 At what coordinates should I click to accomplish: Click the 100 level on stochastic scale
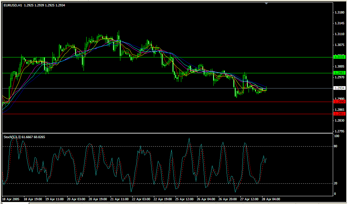[x=337, y=136]
